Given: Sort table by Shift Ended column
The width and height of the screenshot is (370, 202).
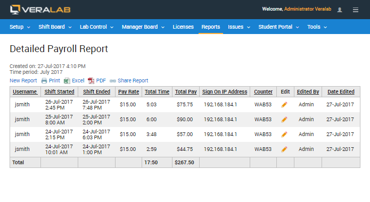Looking at the screenshot, I should point(96,91).
